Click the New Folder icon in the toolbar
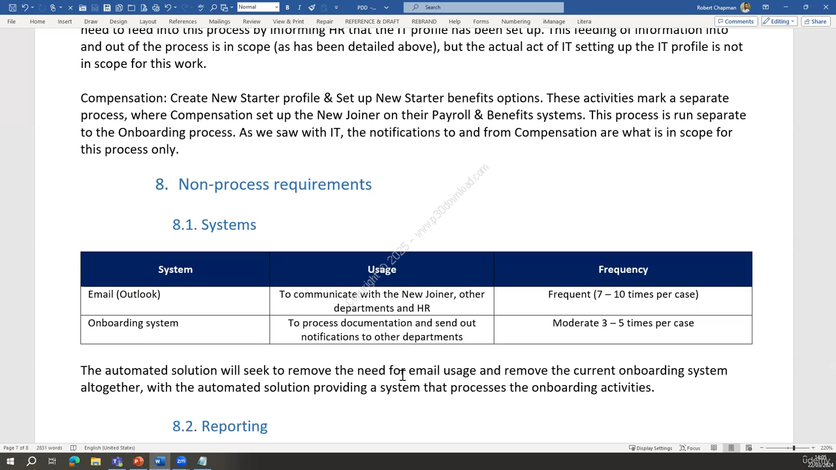This screenshot has height=470, width=836. click(x=131, y=7)
